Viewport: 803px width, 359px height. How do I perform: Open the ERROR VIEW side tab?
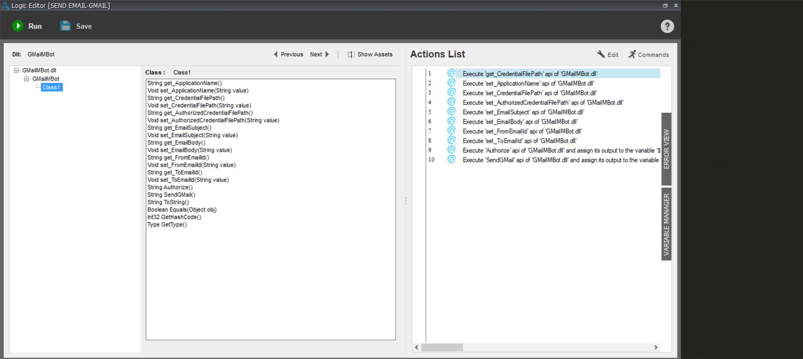coord(666,149)
